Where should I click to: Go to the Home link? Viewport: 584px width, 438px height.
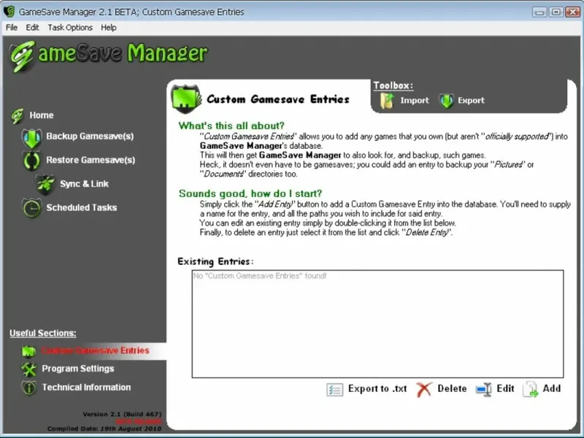point(42,115)
